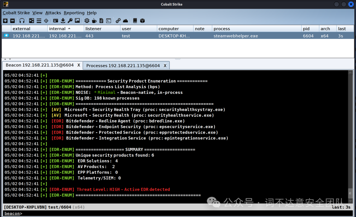Click the chain link Host File icon

pyautogui.click(x=118, y=21)
